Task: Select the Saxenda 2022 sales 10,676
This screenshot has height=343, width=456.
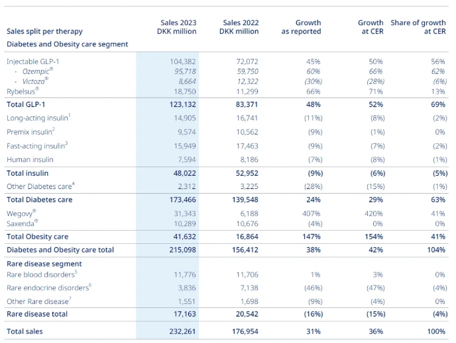Action: point(247,224)
